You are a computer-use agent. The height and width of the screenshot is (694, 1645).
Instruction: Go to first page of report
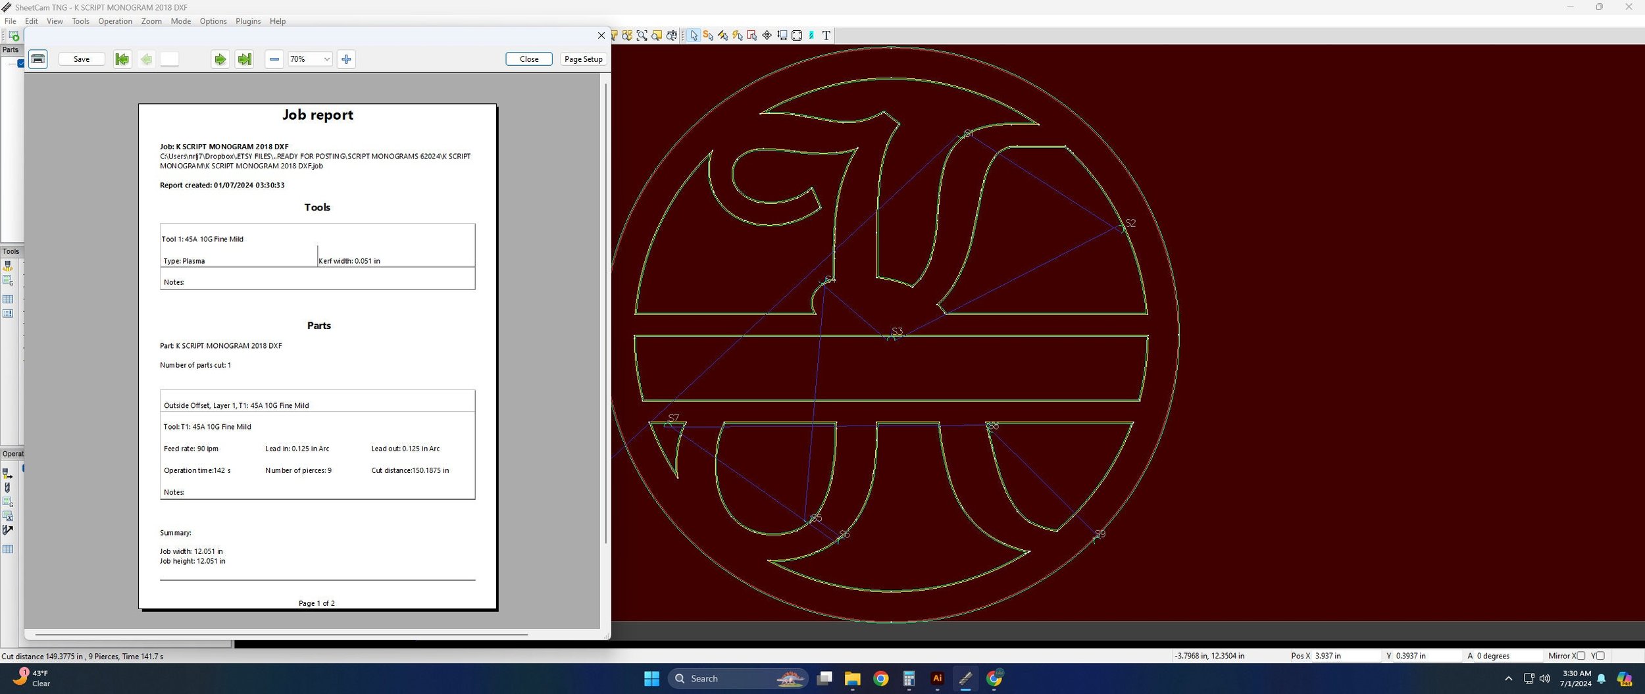pos(122,59)
